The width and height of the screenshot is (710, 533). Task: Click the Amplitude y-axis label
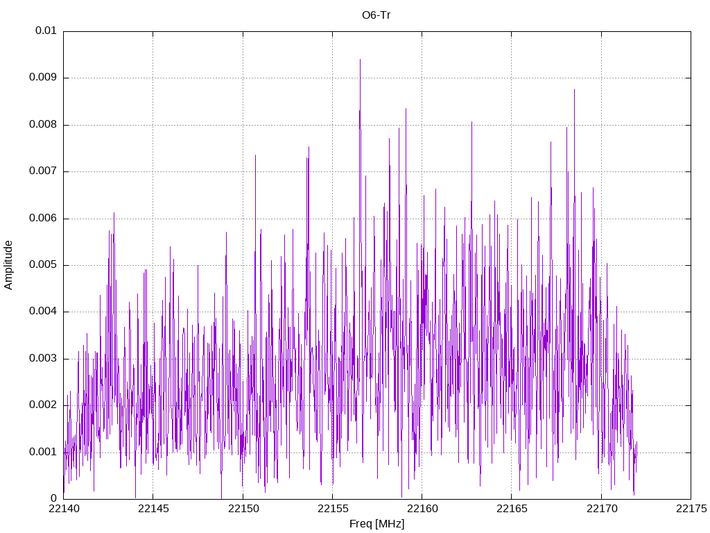pyautogui.click(x=8, y=265)
